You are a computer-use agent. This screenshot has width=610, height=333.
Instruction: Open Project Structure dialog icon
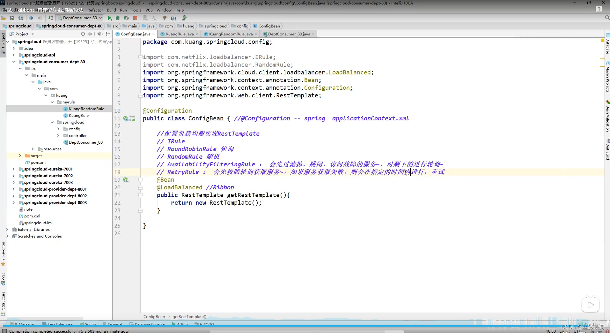point(173,18)
